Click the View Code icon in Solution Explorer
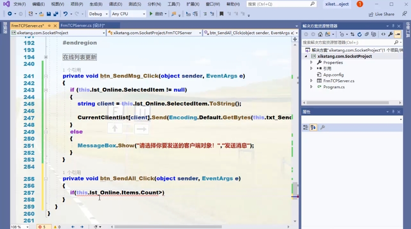Viewport: 411px width, 229px height. tap(383, 34)
